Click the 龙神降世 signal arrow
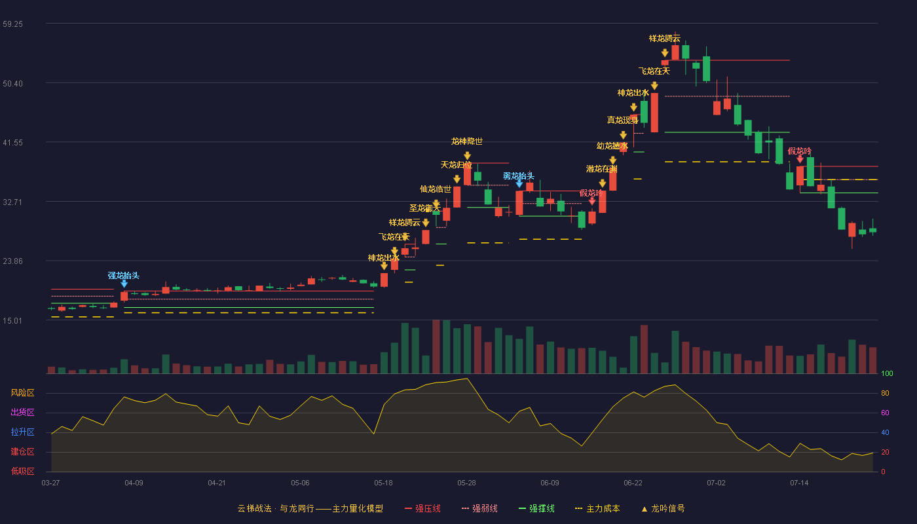This screenshot has height=524, width=917. [467, 155]
